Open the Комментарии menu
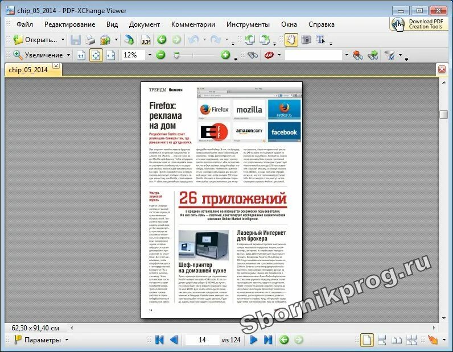 click(x=193, y=24)
